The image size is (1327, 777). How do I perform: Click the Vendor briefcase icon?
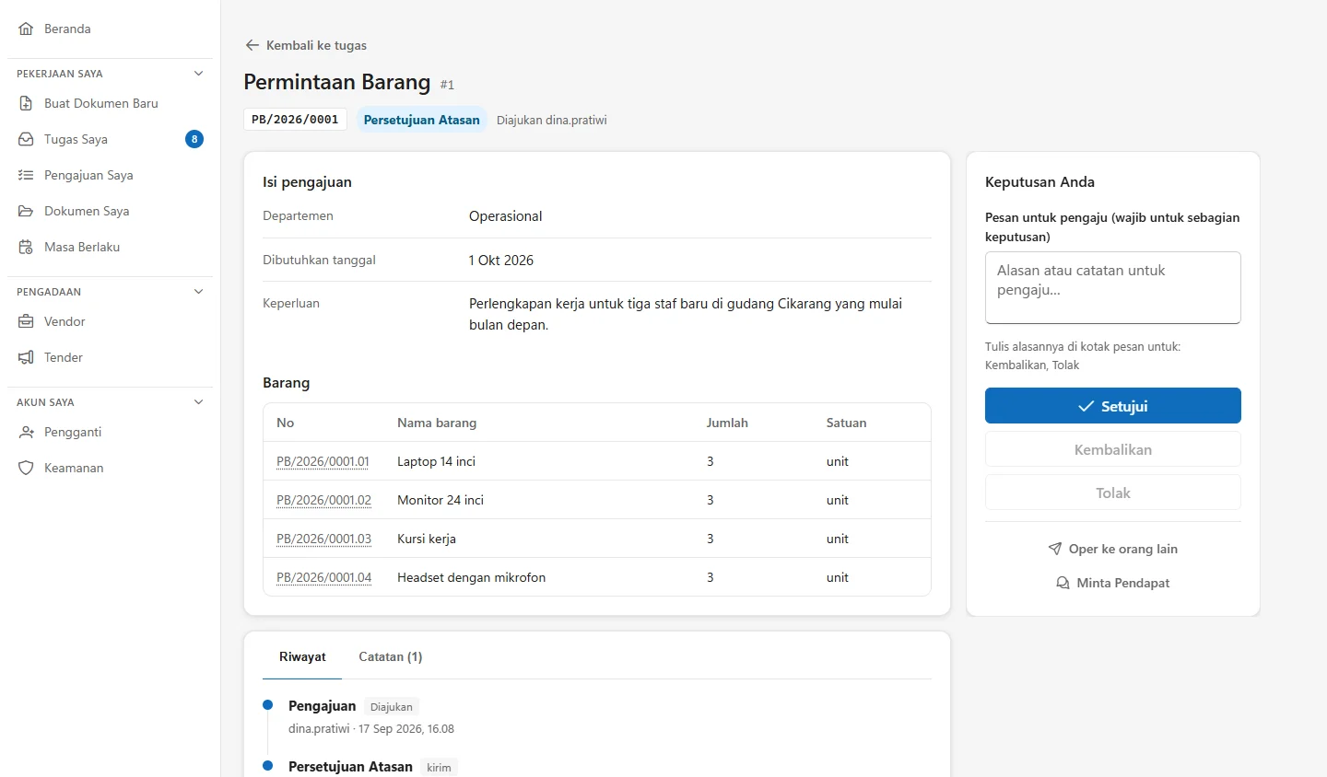coord(26,322)
